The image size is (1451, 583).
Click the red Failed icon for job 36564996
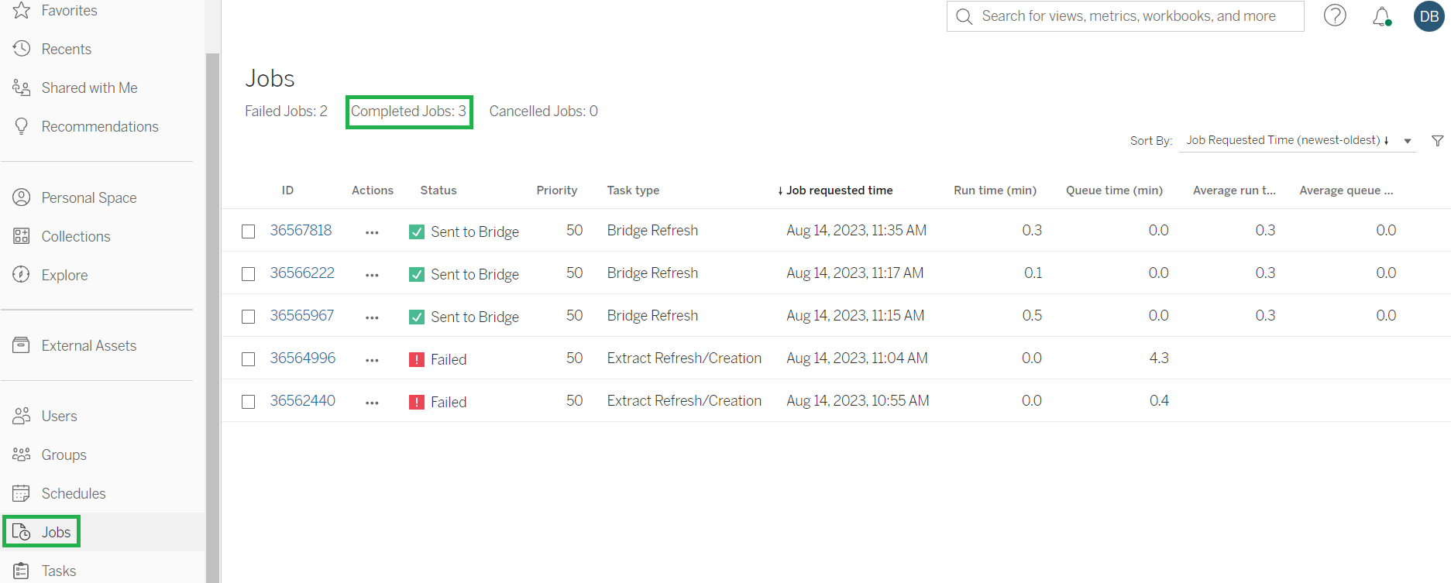coord(417,359)
